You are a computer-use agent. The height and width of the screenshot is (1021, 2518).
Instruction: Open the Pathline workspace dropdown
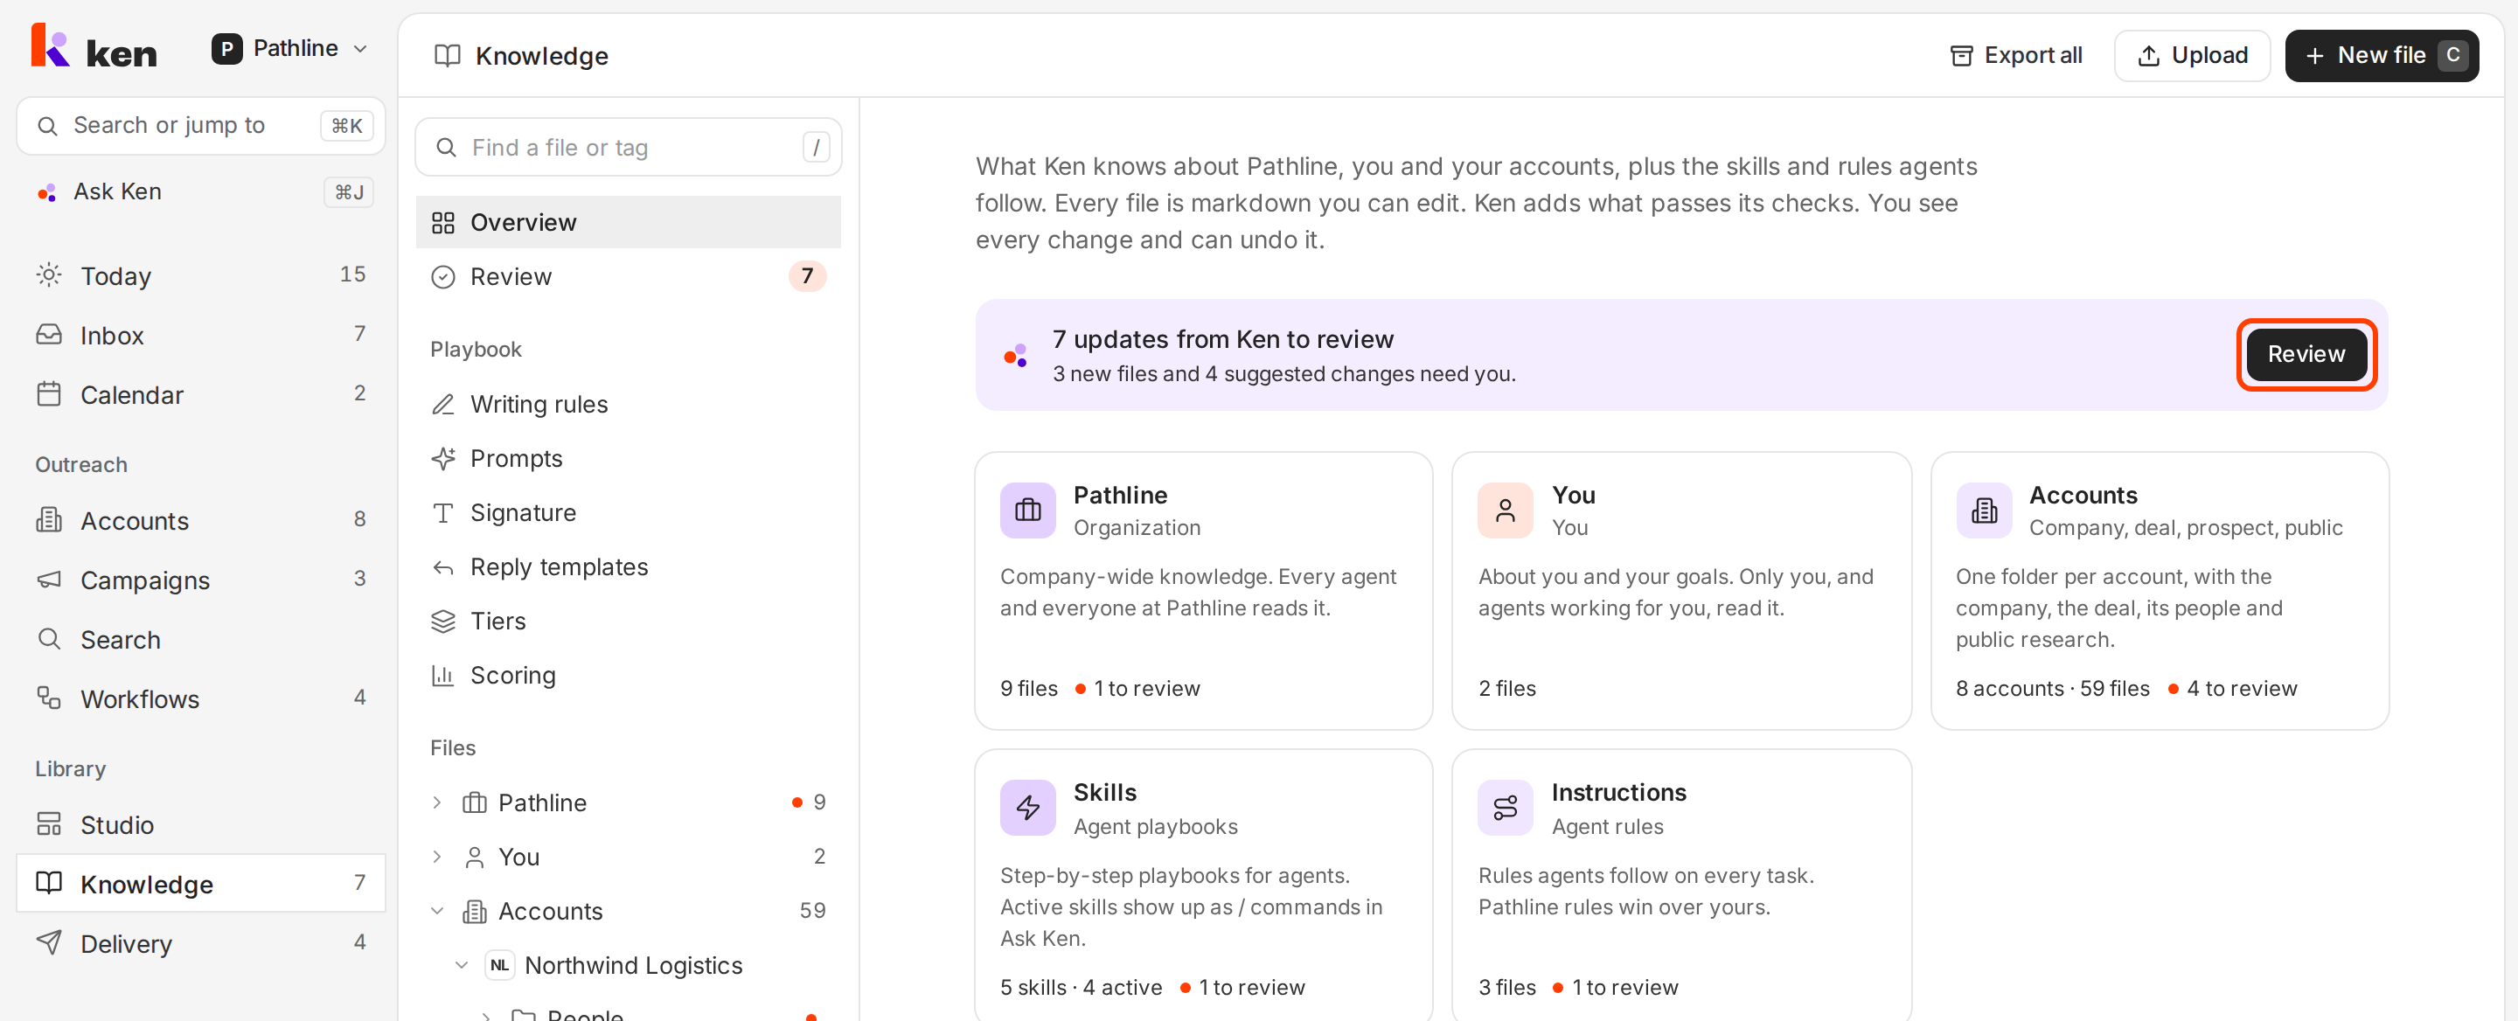(290, 48)
